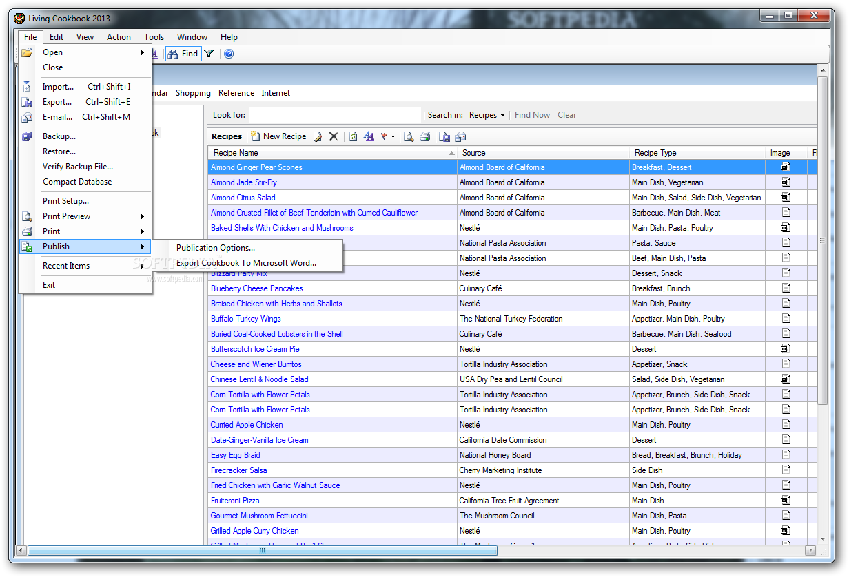Expand the Open submenu in File menu
Image resolution: width=849 pixels, height=577 pixels.
click(x=143, y=52)
